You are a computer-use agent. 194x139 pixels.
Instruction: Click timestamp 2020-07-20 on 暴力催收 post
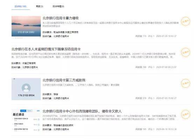click(x=166, y=36)
